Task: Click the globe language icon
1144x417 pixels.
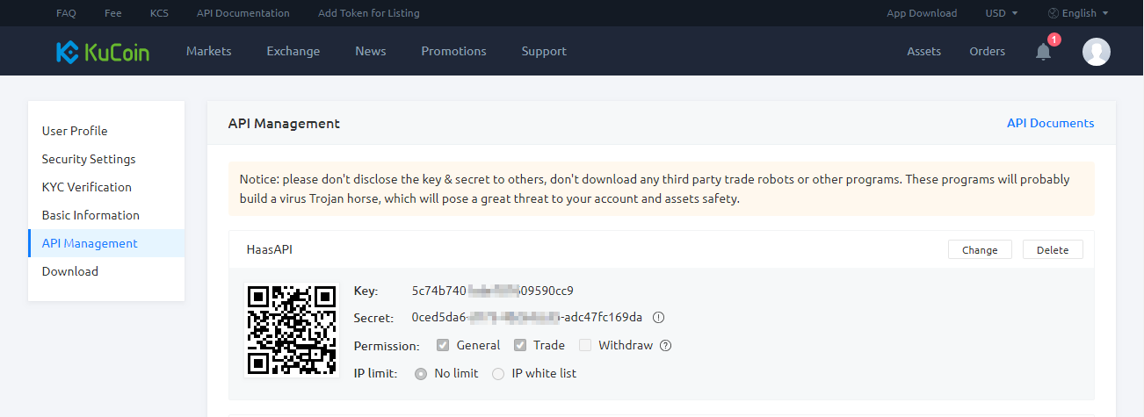Action: coord(1053,13)
